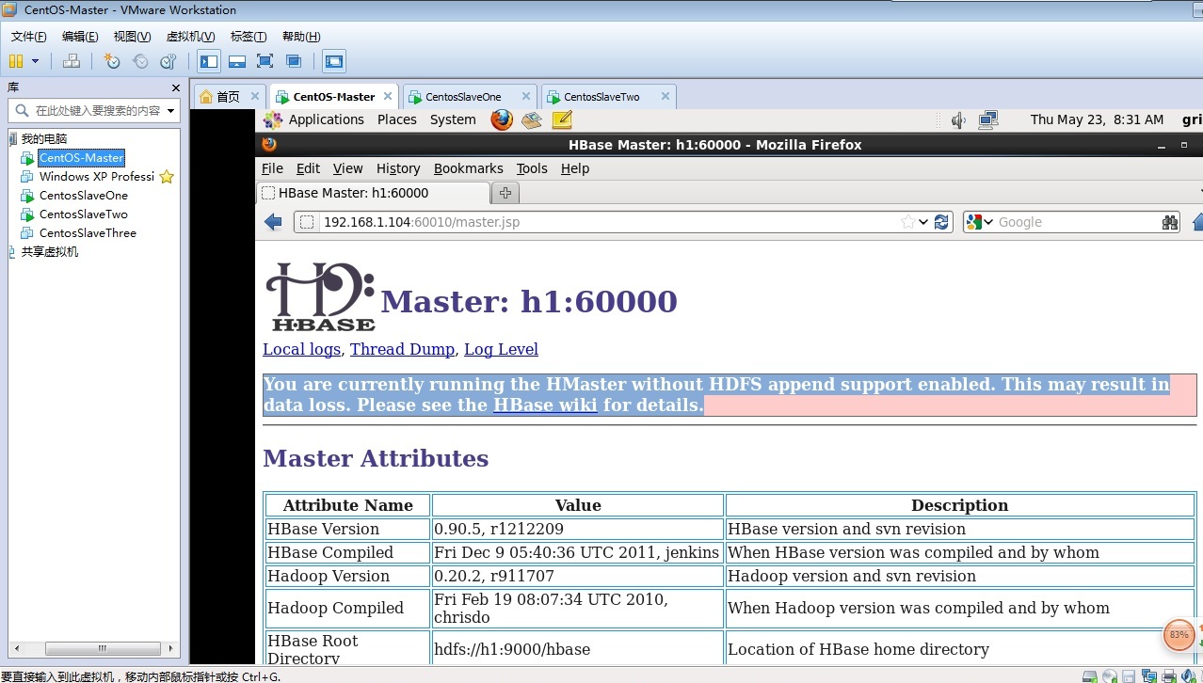Open the Bookmarks menu in Firefox
Screen dimensions: 1203x683
(x=468, y=168)
